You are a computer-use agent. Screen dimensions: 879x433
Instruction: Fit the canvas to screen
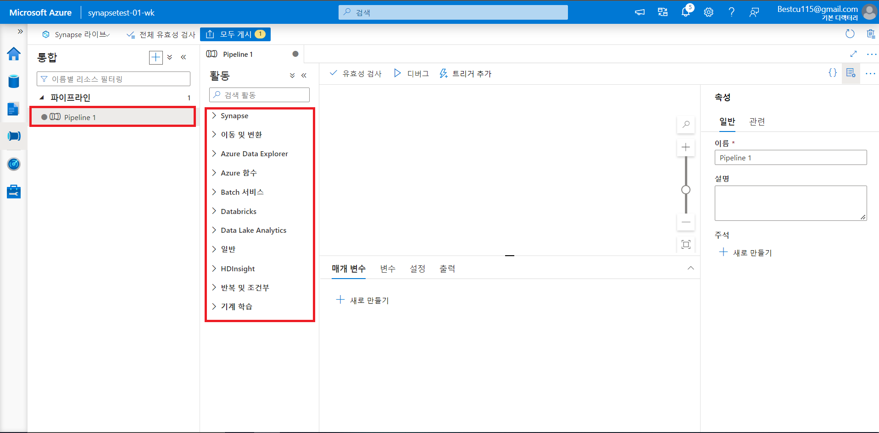(x=686, y=244)
